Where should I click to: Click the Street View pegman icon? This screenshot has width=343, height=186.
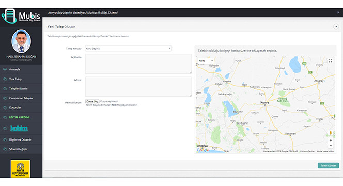click(x=331, y=133)
